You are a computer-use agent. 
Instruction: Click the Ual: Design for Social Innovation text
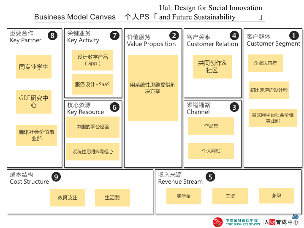click(x=211, y=8)
